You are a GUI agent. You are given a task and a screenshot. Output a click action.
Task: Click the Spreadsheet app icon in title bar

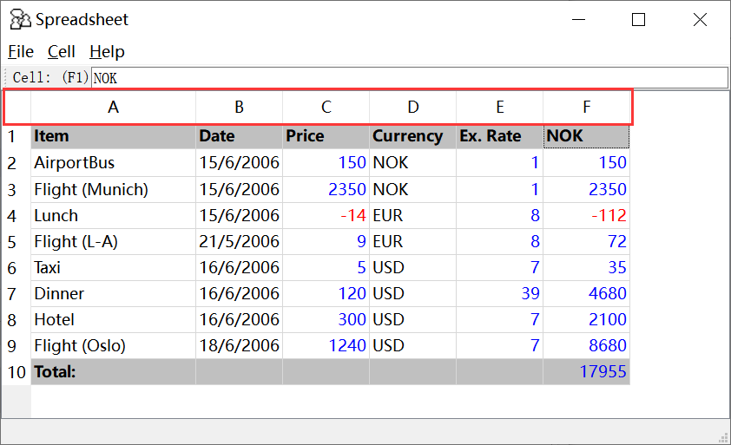pos(20,20)
